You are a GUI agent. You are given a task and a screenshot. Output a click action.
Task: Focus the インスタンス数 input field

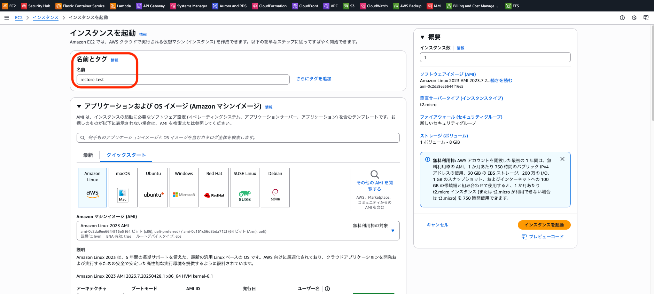click(x=495, y=57)
